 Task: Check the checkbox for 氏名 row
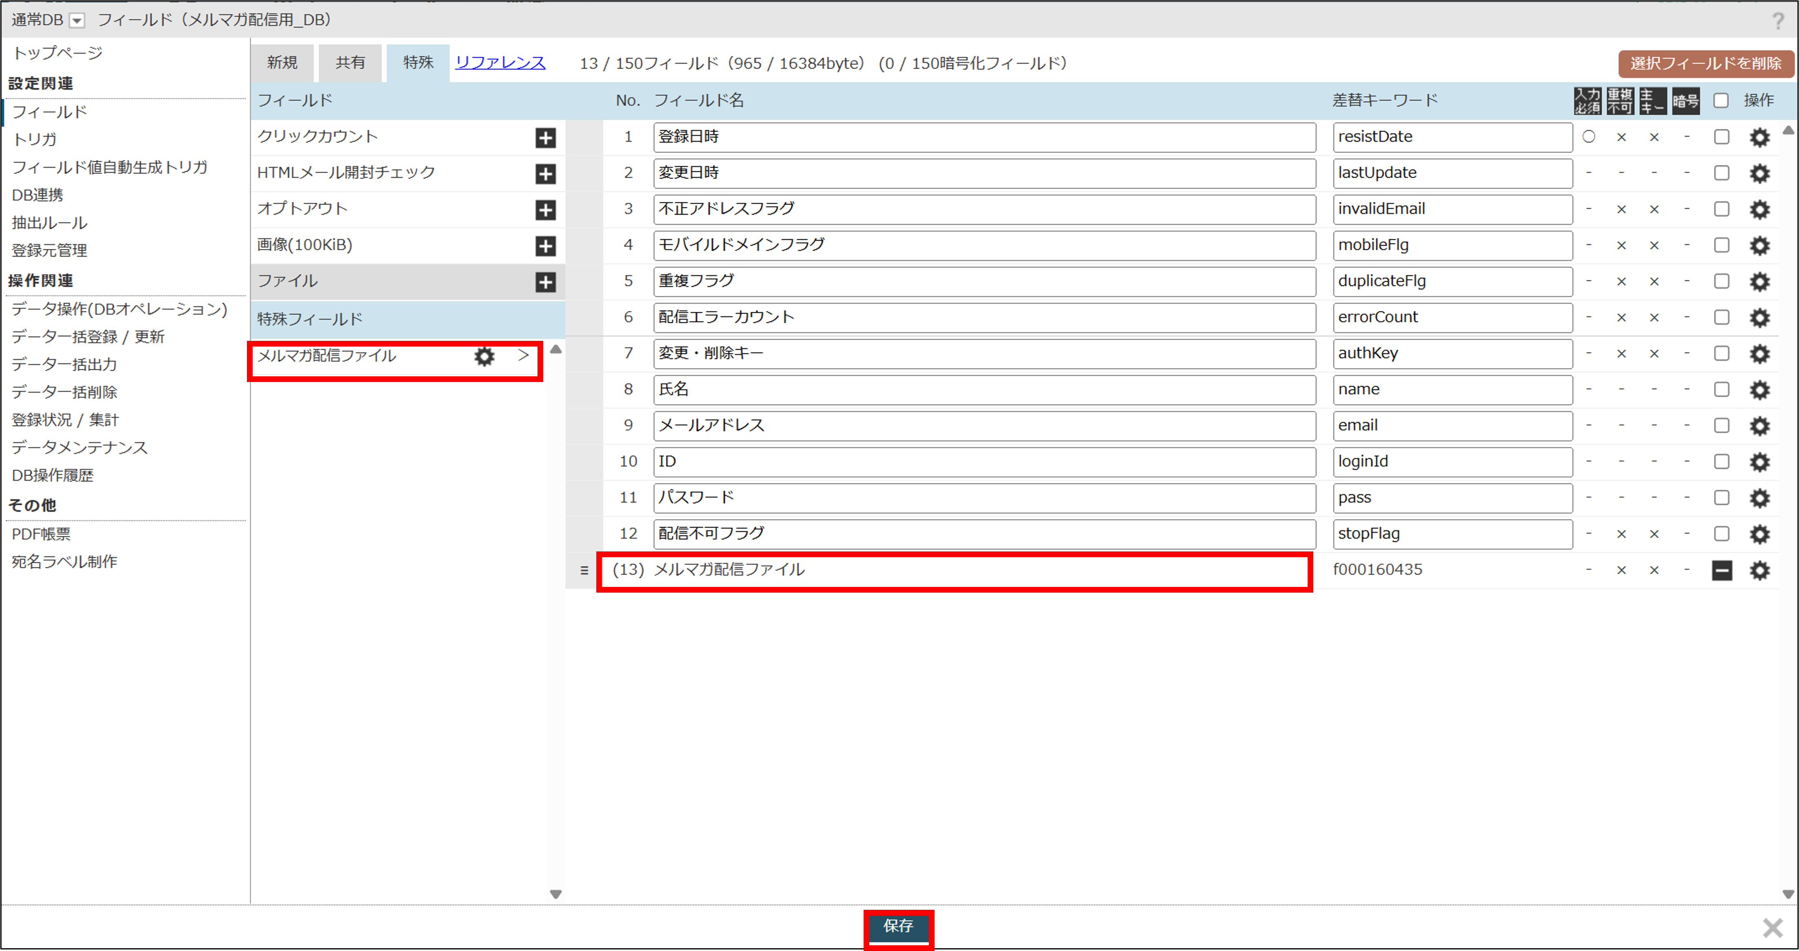(x=1721, y=390)
